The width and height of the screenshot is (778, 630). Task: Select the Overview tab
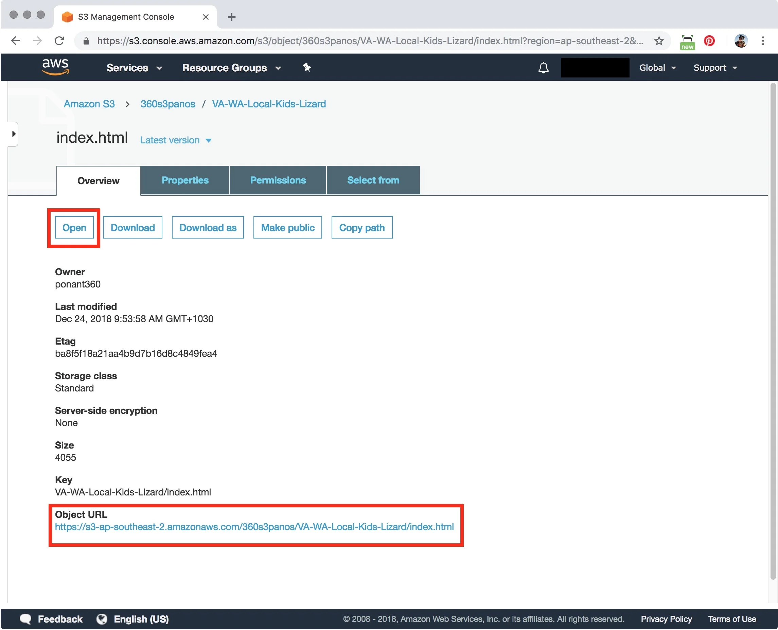pyautogui.click(x=98, y=181)
